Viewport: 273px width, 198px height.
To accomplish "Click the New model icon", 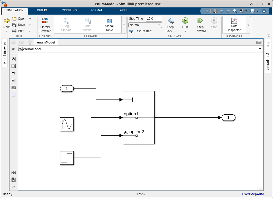I will [x=6, y=20].
